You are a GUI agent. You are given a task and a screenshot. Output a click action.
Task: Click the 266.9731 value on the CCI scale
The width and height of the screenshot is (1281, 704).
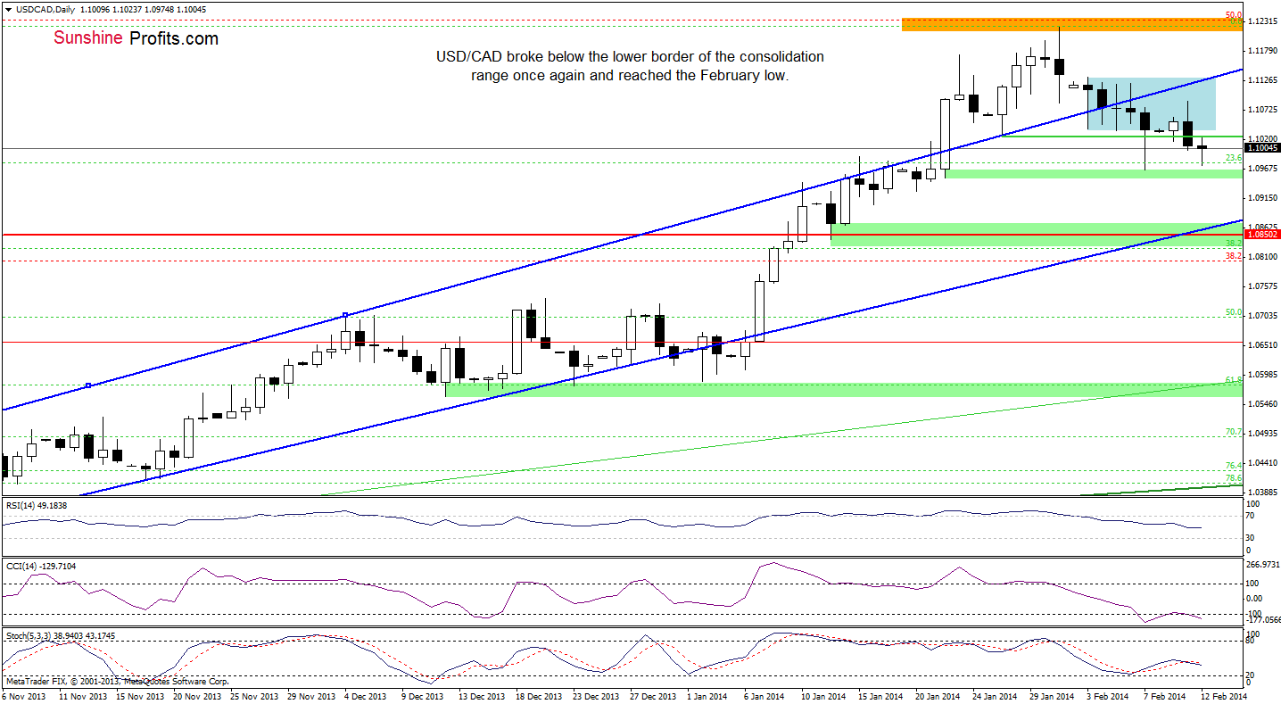coord(1261,564)
